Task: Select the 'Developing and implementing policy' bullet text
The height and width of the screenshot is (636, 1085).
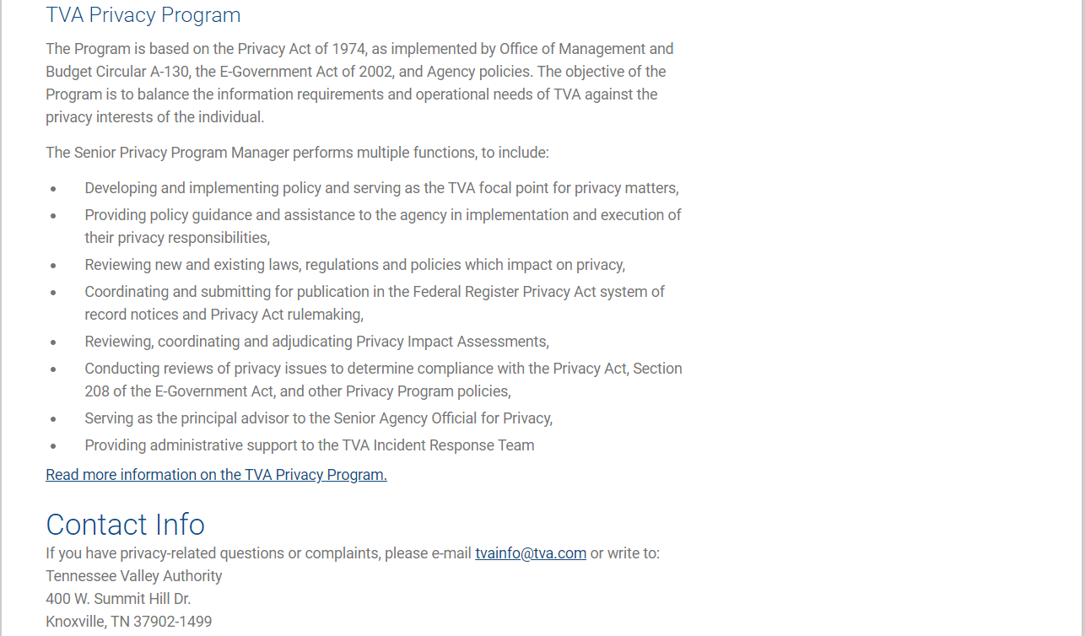Action: tap(381, 188)
